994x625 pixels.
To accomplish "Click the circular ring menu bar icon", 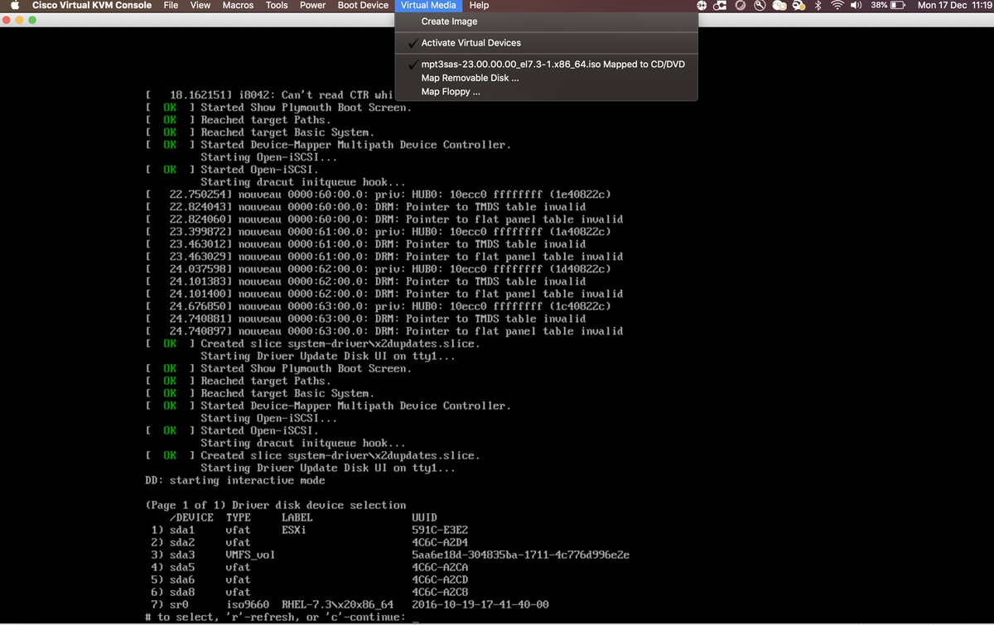I will pos(740,5).
